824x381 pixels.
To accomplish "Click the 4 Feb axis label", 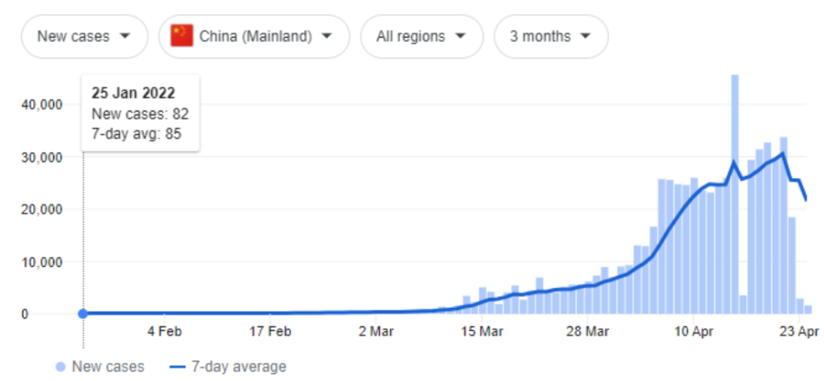I will (164, 331).
